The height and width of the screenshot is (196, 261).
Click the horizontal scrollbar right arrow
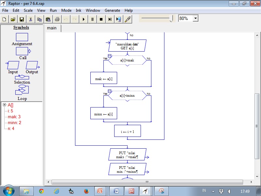point(251,182)
